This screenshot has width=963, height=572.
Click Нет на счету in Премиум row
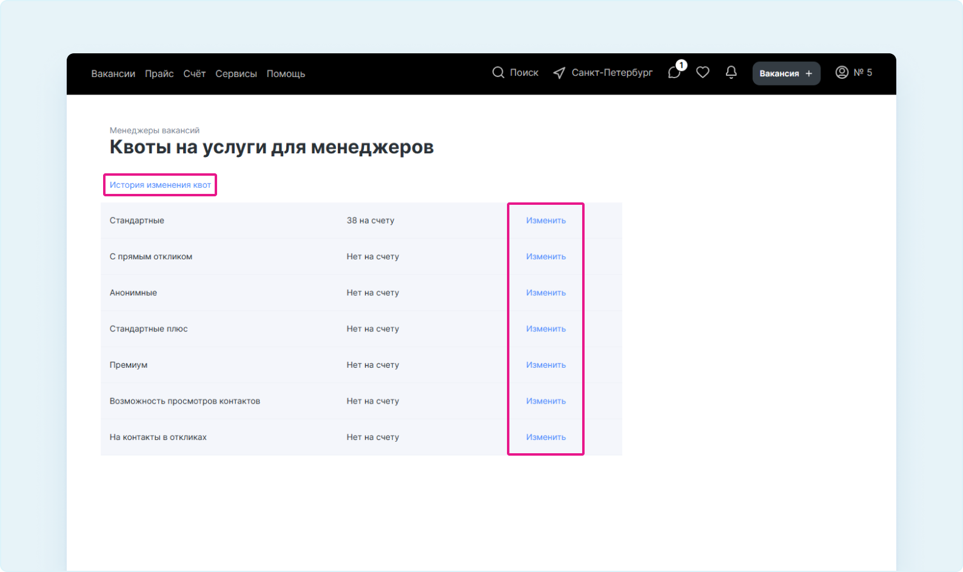coord(373,365)
